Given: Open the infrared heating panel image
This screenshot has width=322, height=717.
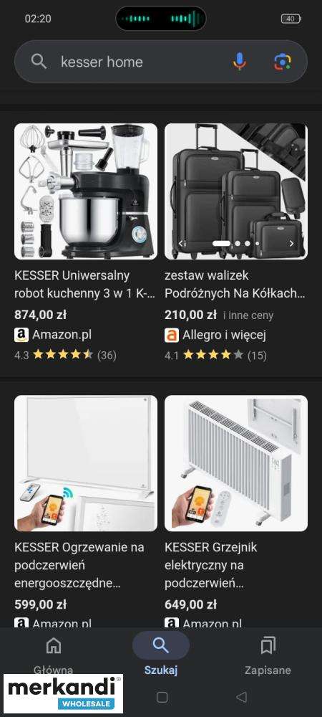Looking at the screenshot, I should click(x=86, y=463).
